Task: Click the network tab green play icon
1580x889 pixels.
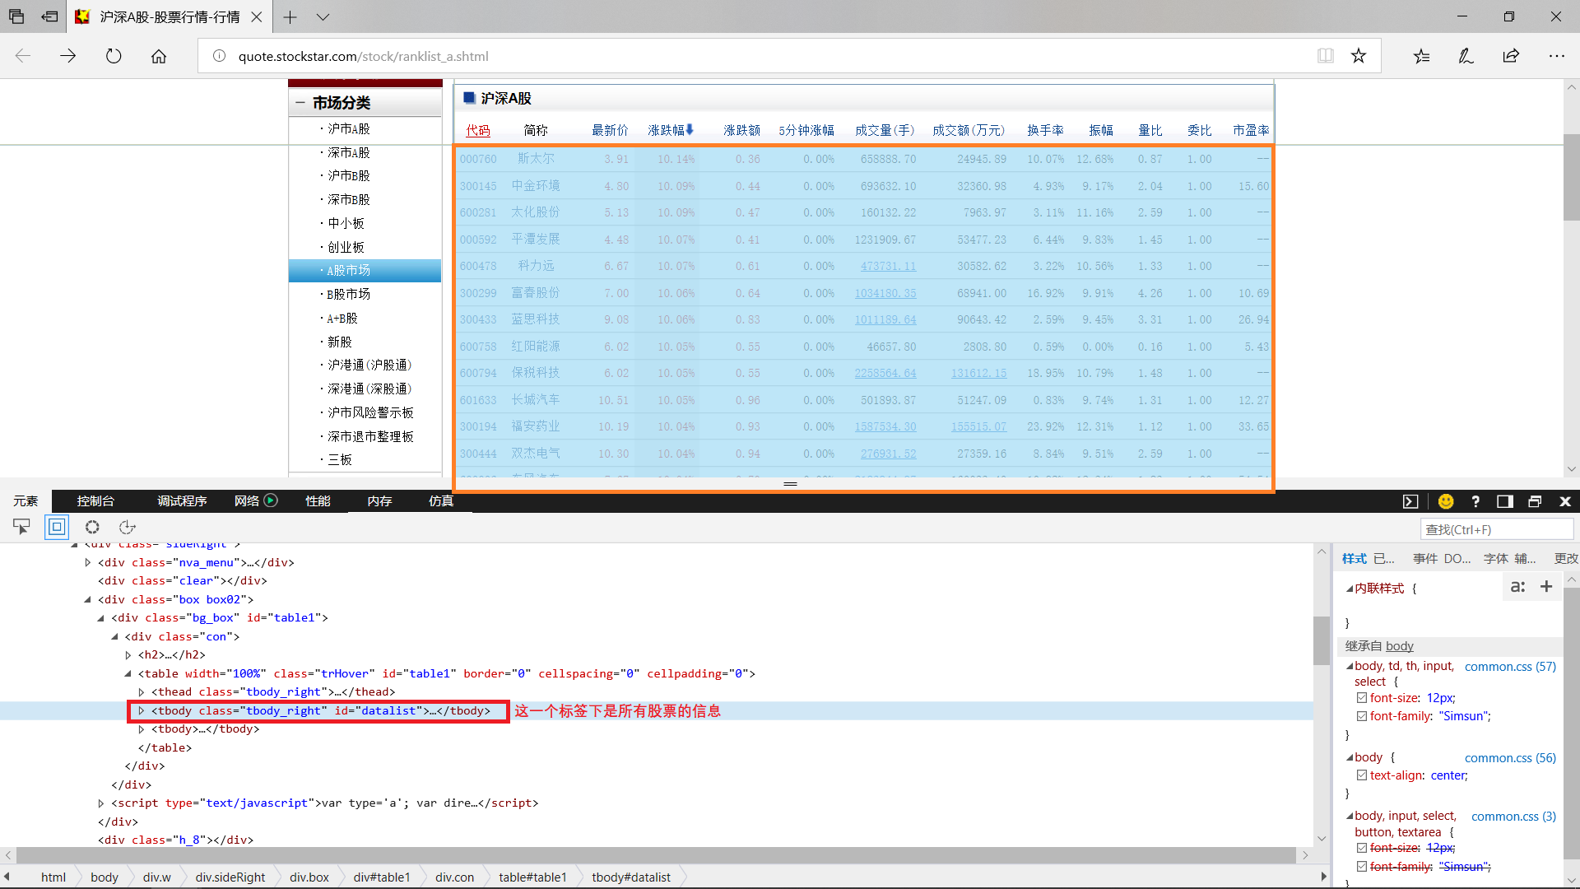Action: pos(270,500)
